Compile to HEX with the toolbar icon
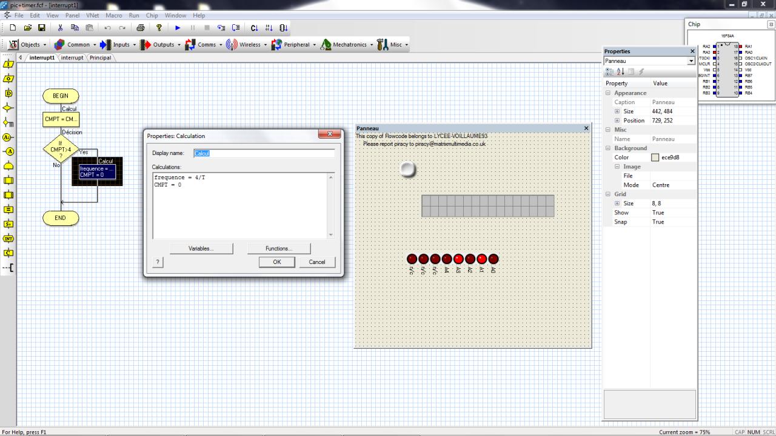776x436 pixels. pos(269,28)
